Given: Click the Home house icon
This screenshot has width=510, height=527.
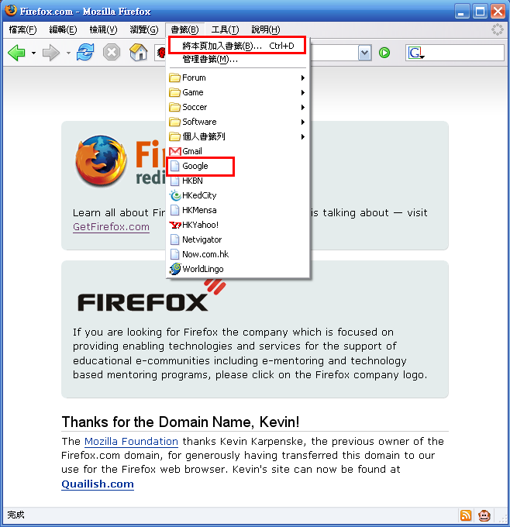Looking at the screenshot, I should (139, 53).
